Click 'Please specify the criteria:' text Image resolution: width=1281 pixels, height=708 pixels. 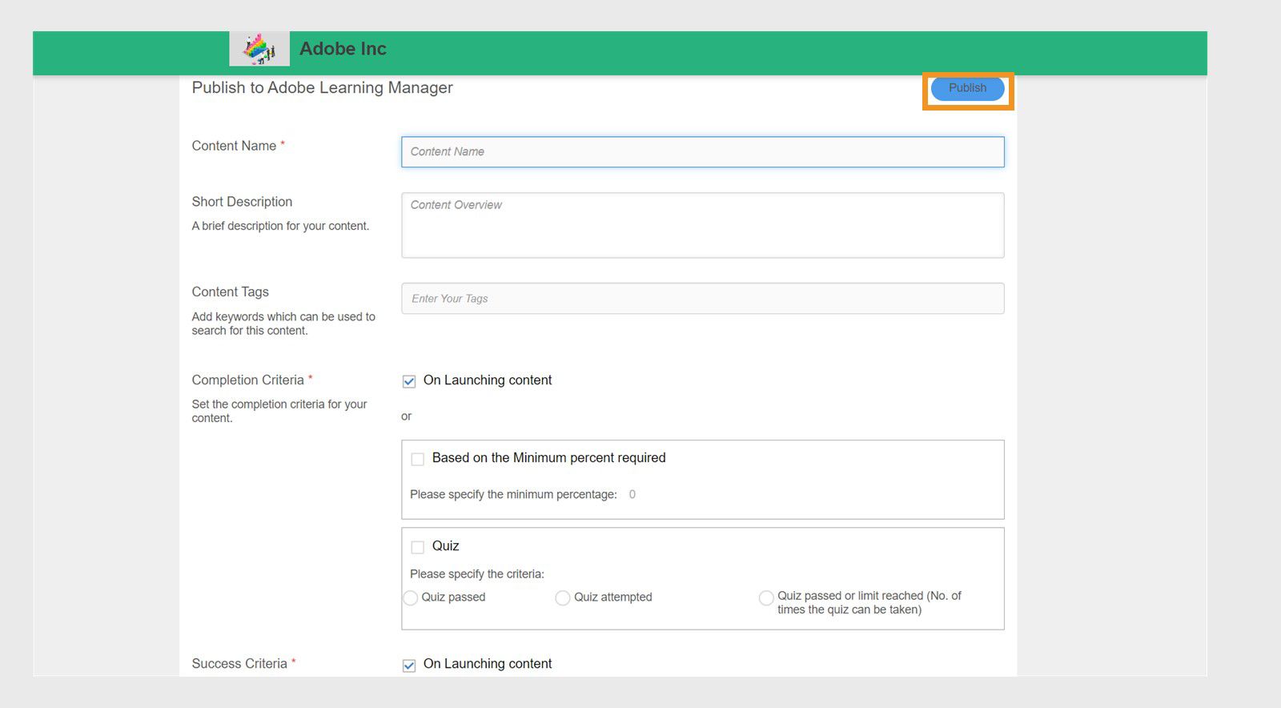click(x=477, y=574)
